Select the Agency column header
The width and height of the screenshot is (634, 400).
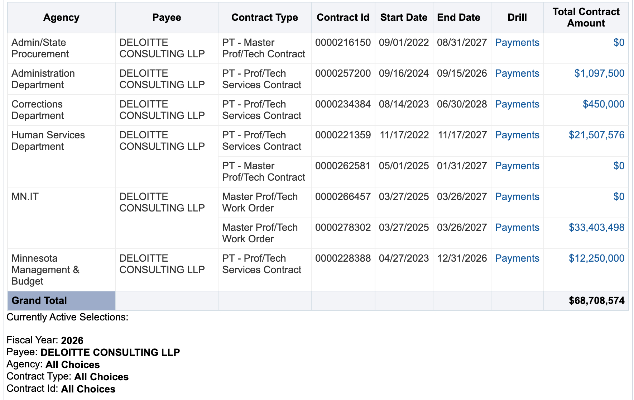(61, 18)
